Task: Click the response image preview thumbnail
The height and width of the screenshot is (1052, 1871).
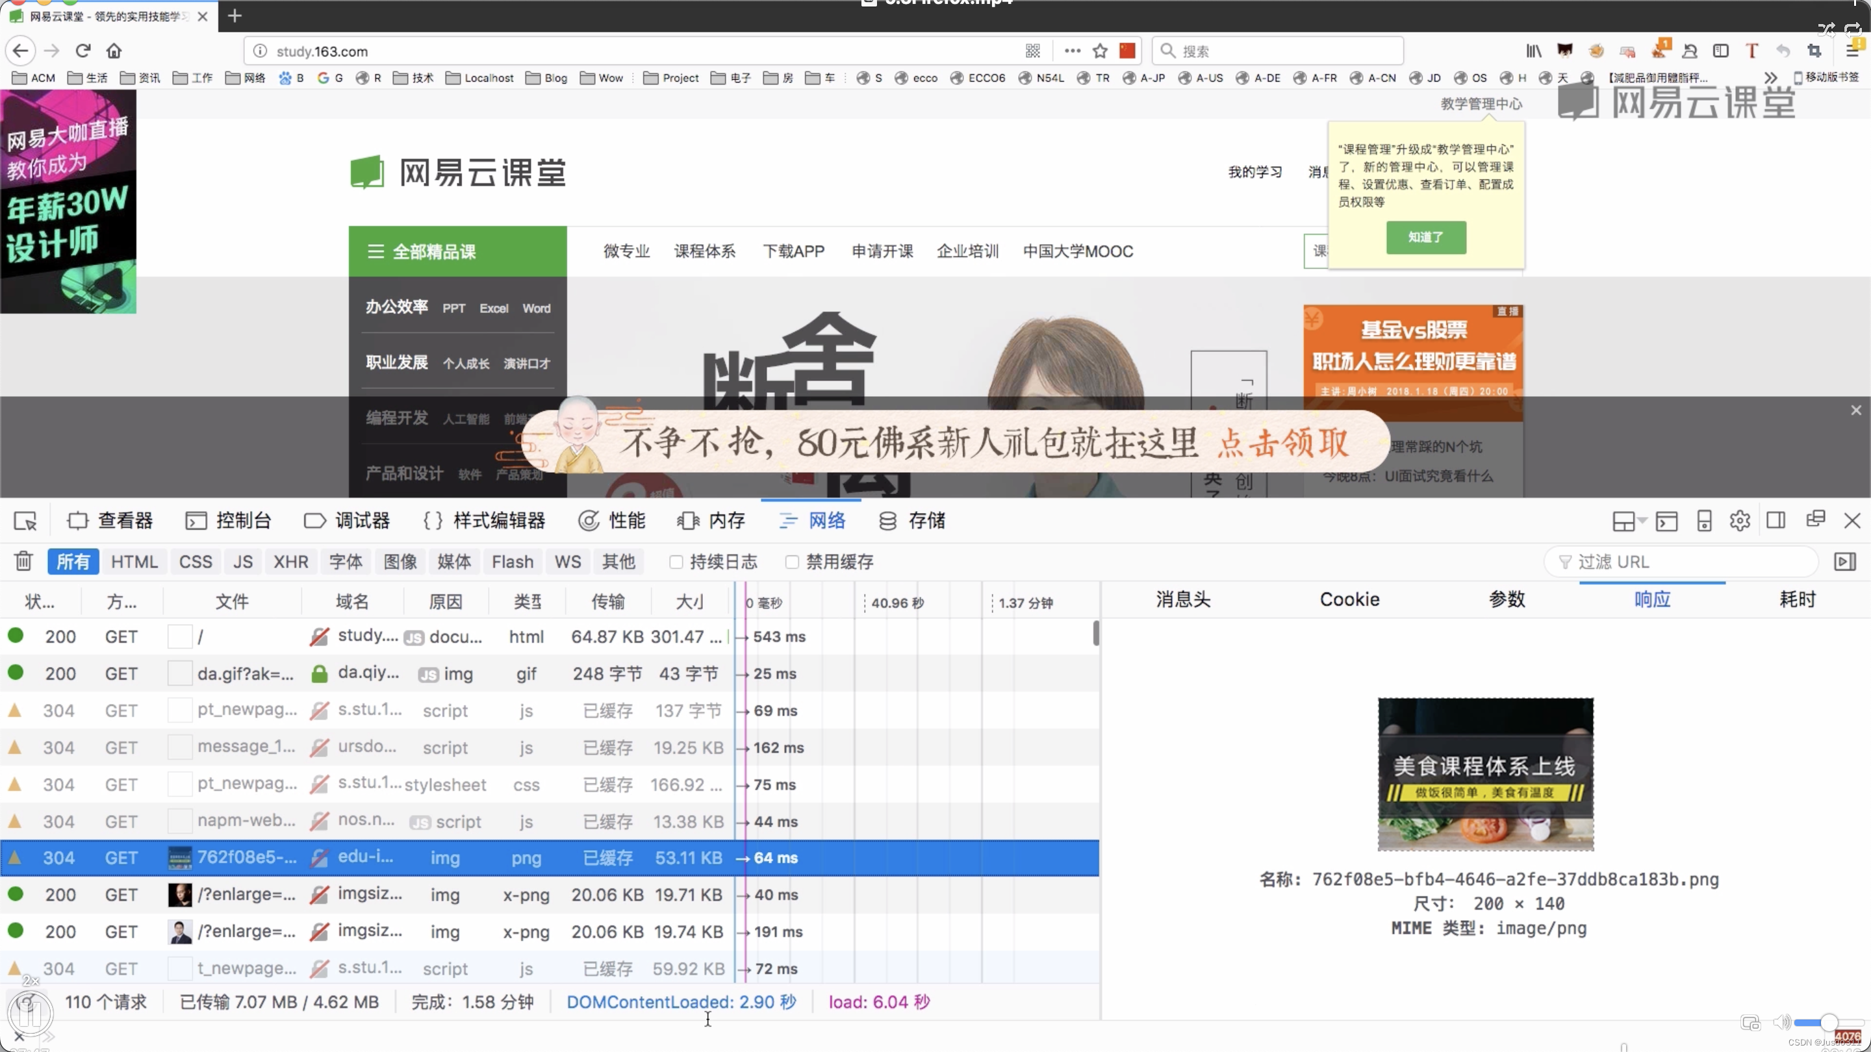Action: pyautogui.click(x=1485, y=774)
